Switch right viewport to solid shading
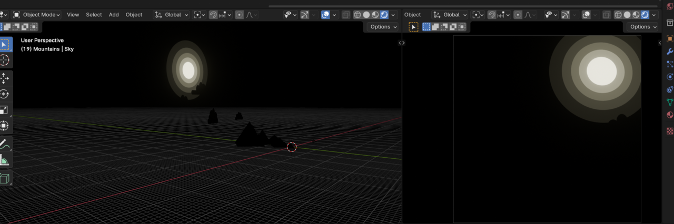Viewport: 674px width, 224px height. [628, 15]
